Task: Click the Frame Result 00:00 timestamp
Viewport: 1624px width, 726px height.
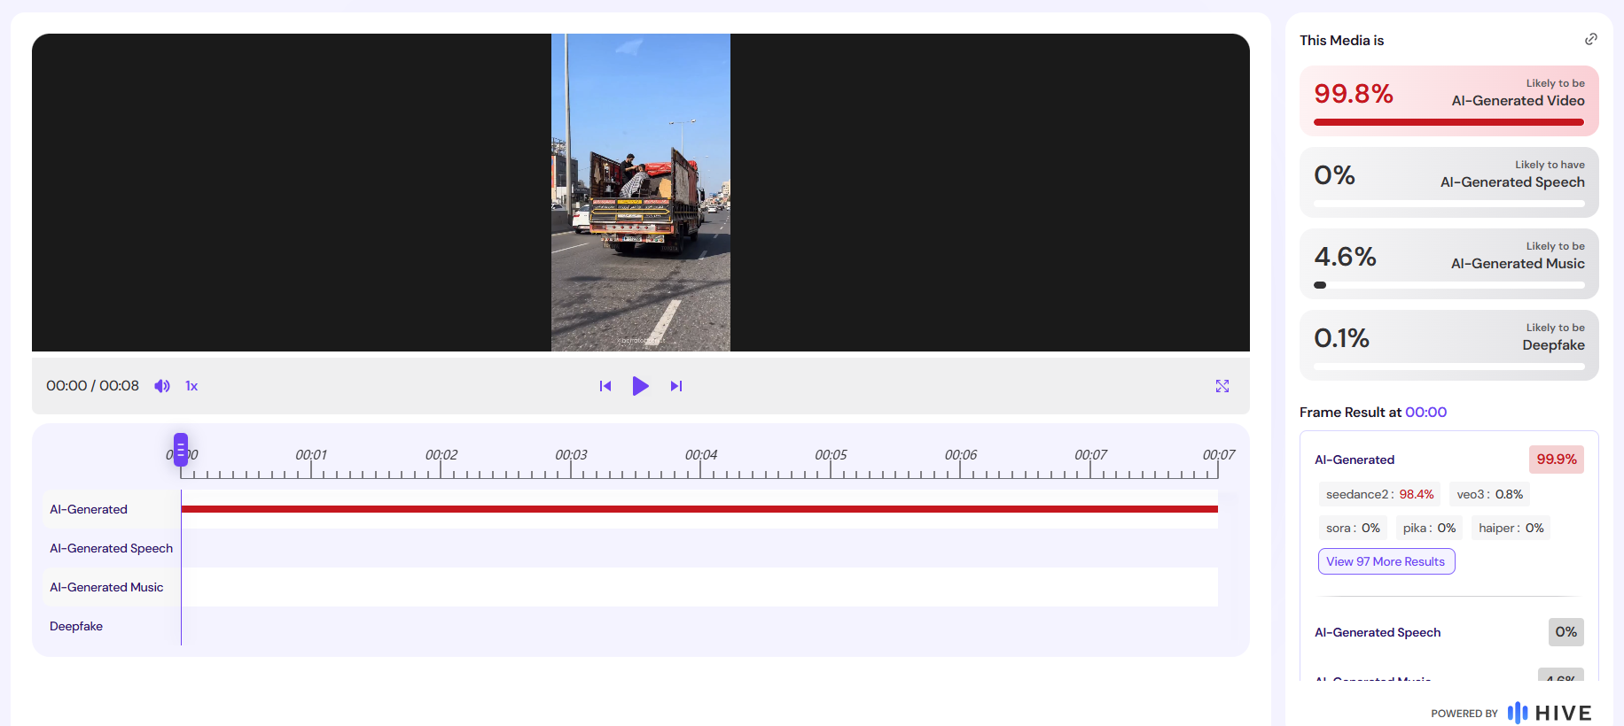Action: (x=1425, y=413)
